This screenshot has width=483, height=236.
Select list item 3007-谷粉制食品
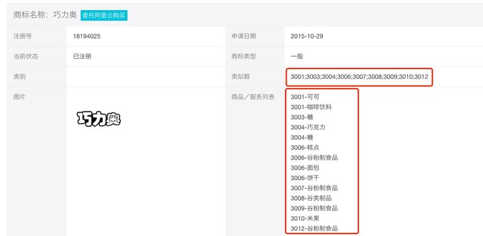(314, 188)
